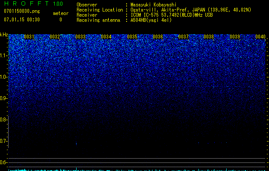269x171 pixels.
Task: Select the file name 0701150030.png
Action: tap(22, 12)
